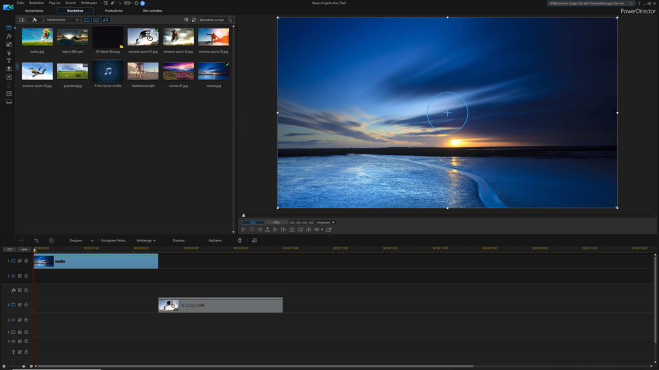Open the Datei menu
The height and width of the screenshot is (370, 659).
[x=21, y=3]
